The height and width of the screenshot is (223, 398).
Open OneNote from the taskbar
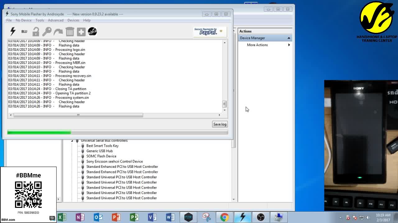80,217
